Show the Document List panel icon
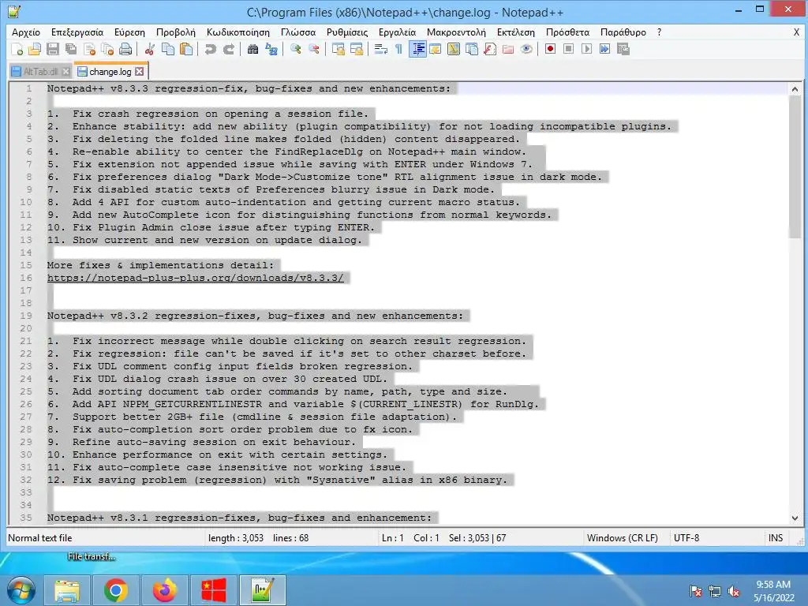This screenshot has width=808, height=606. pos(472,49)
